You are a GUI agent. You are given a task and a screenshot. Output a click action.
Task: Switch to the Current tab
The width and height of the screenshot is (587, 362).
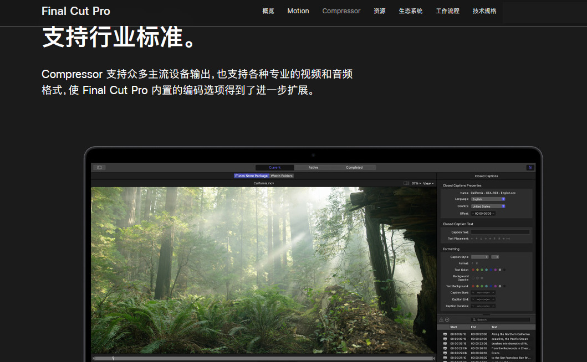275,168
